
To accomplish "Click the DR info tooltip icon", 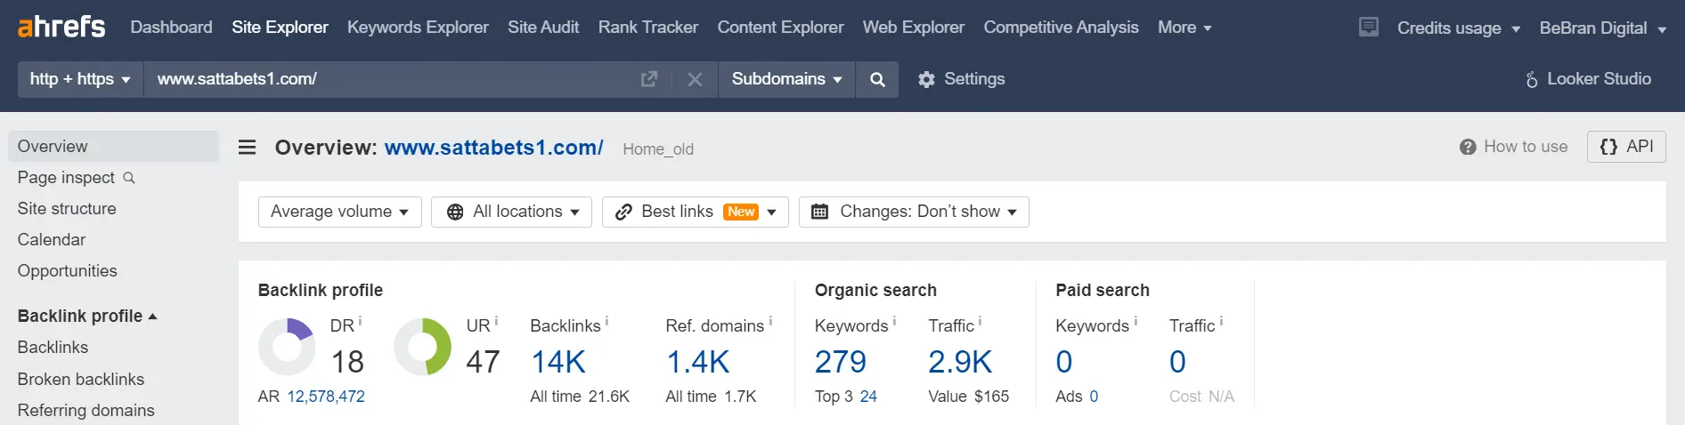I will pyautogui.click(x=360, y=321).
